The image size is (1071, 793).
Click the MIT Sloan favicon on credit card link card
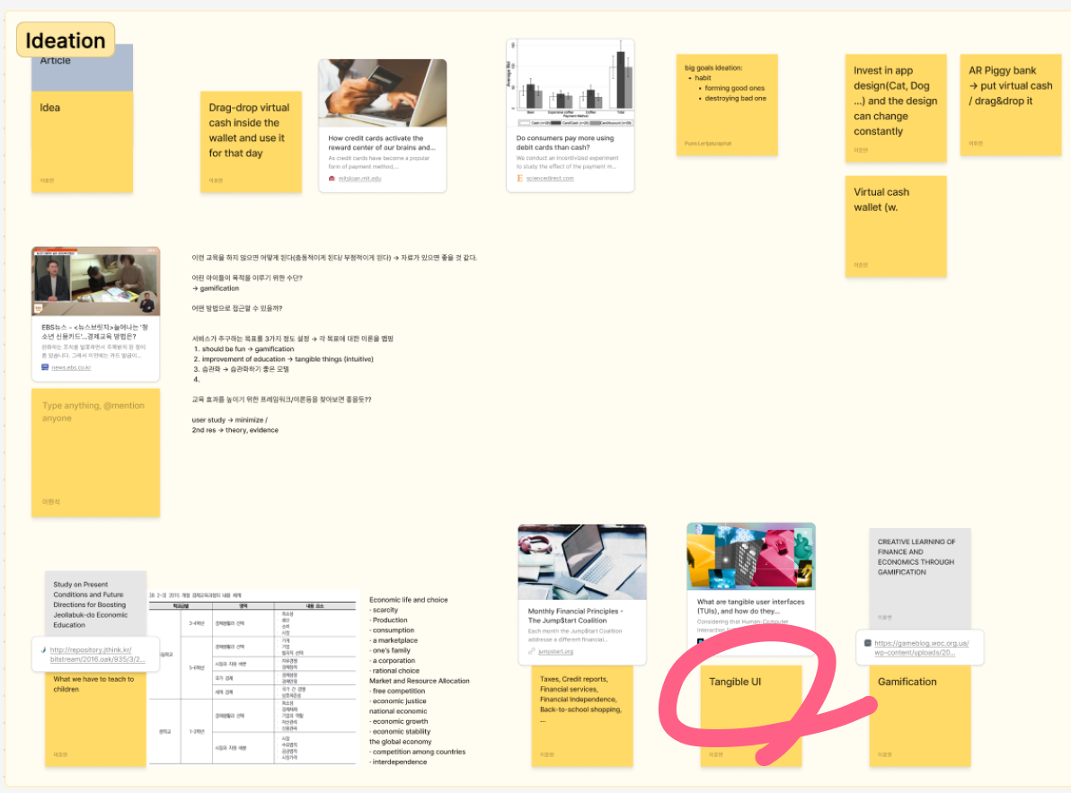tap(332, 179)
